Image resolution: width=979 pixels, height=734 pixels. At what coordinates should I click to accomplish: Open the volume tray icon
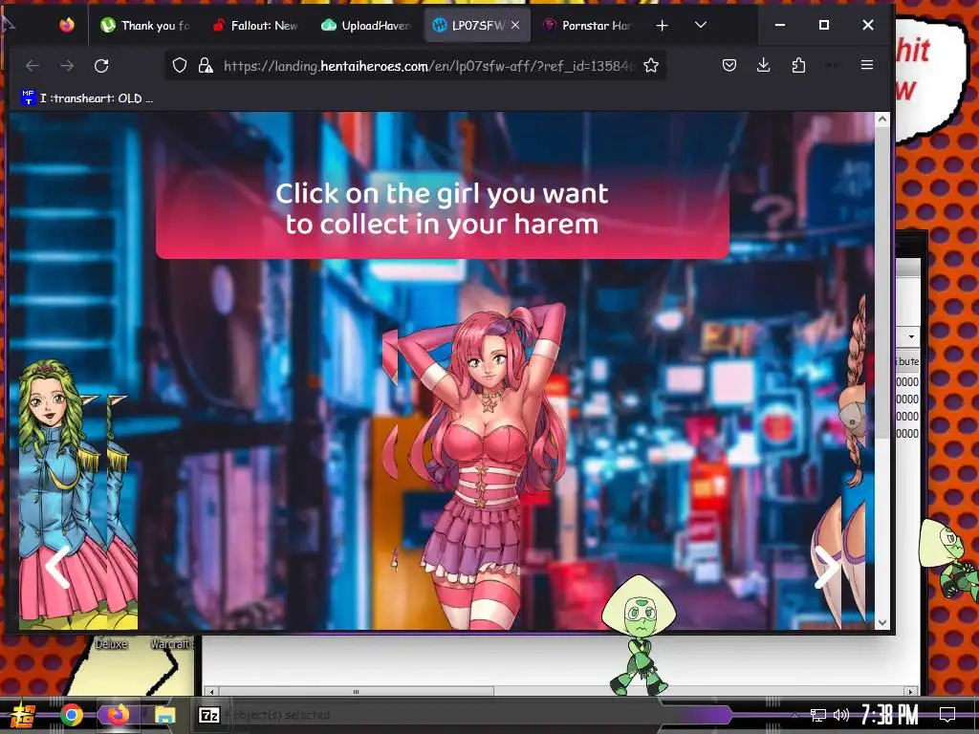coord(841,715)
